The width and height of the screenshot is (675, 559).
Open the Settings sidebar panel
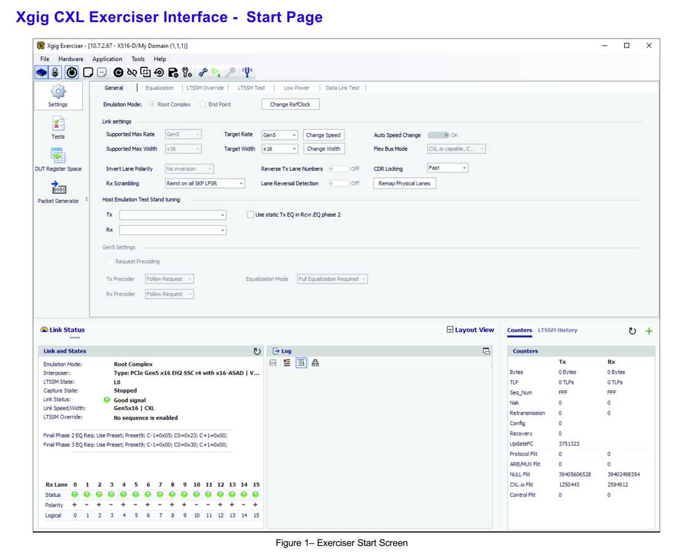coord(58,96)
